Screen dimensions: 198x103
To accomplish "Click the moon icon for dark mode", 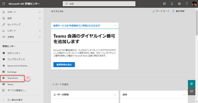I will coord(153,11).
